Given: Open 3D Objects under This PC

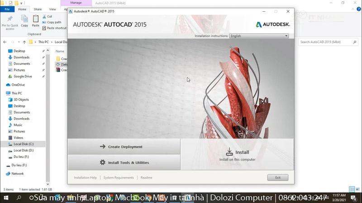Looking at the screenshot, I should pos(21,100).
